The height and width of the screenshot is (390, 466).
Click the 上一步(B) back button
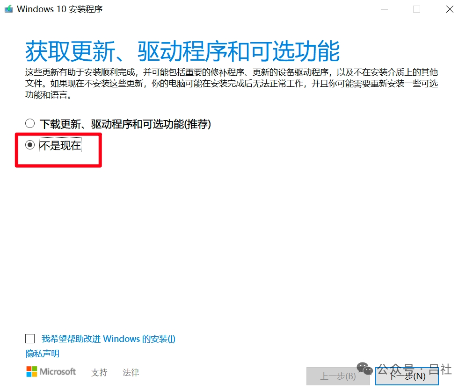(x=338, y=376)
